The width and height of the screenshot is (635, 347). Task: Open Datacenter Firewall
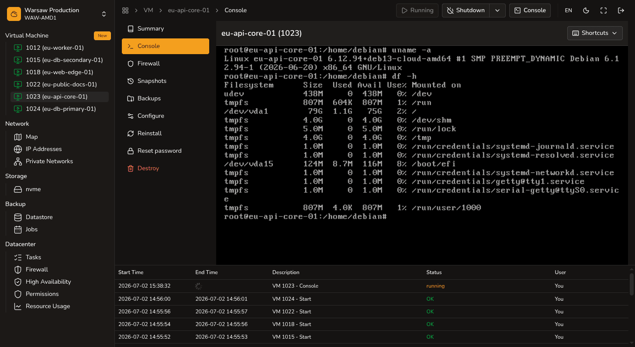click(59, 269)
